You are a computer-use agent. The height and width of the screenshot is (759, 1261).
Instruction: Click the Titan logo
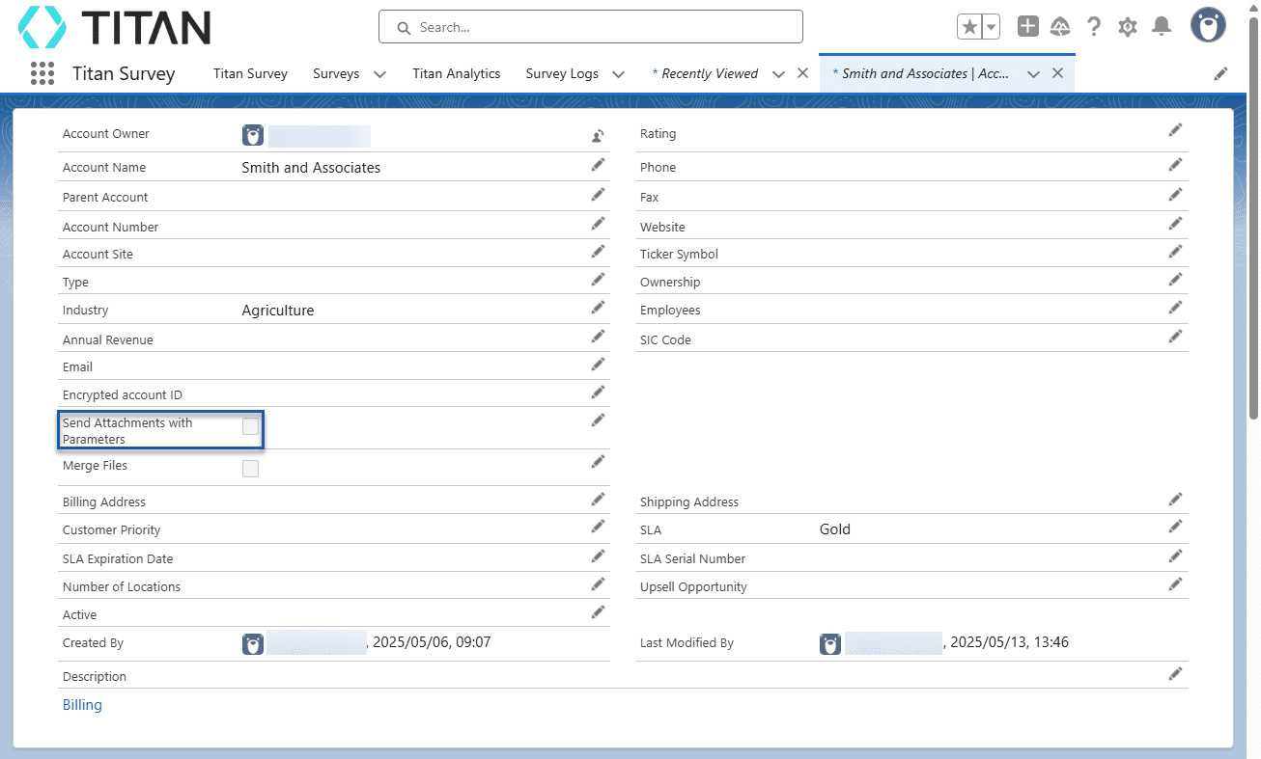click(x=115, y=27)
